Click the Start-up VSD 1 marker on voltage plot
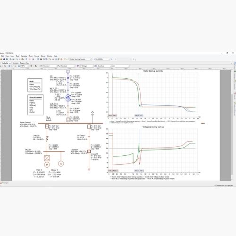 point(139,171)
